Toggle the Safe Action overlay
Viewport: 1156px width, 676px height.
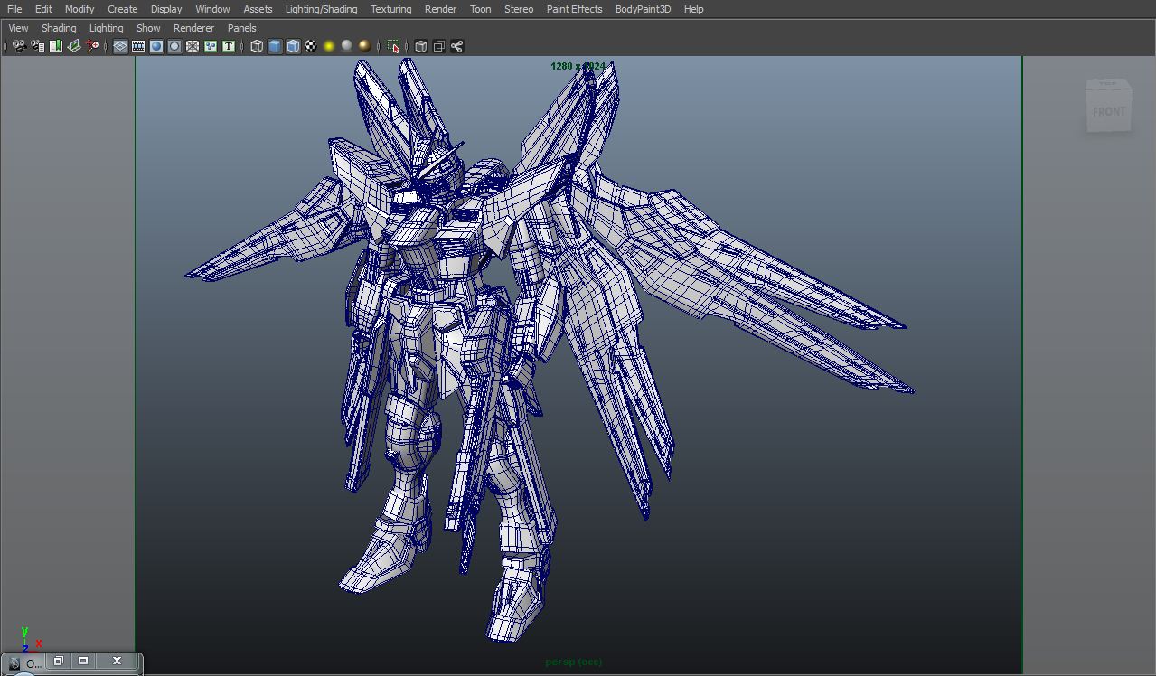[x=211, y=46]
